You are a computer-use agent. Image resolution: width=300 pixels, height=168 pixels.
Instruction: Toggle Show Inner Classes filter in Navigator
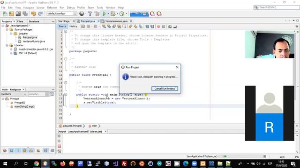(31, 151)
